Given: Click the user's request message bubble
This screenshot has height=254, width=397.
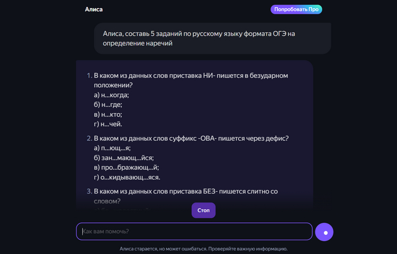Looking at the screenshot, I should point(212,38).
